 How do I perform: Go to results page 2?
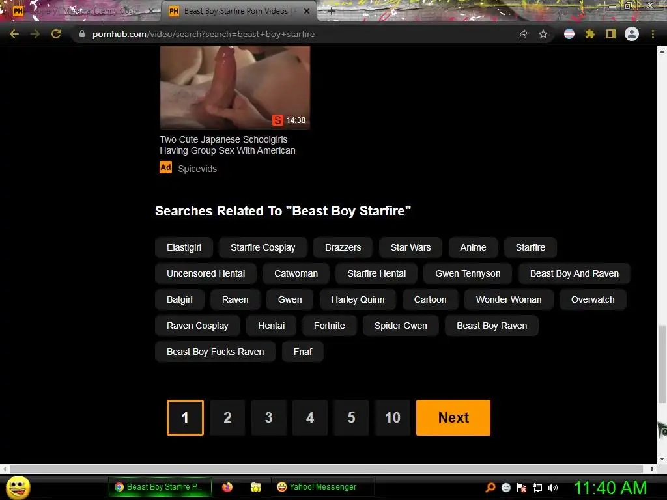[x=227, y=417]
